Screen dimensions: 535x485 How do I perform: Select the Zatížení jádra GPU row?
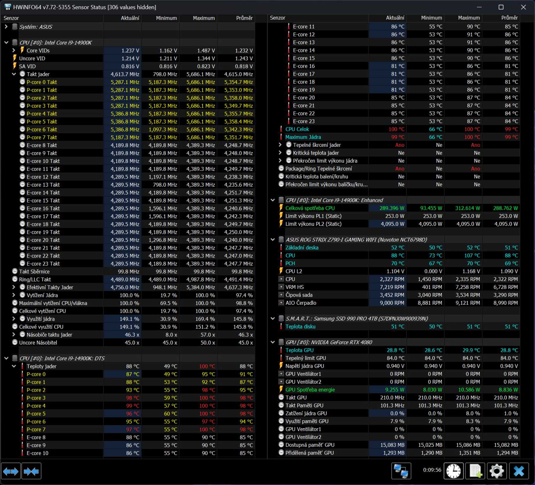pos(394,413)
